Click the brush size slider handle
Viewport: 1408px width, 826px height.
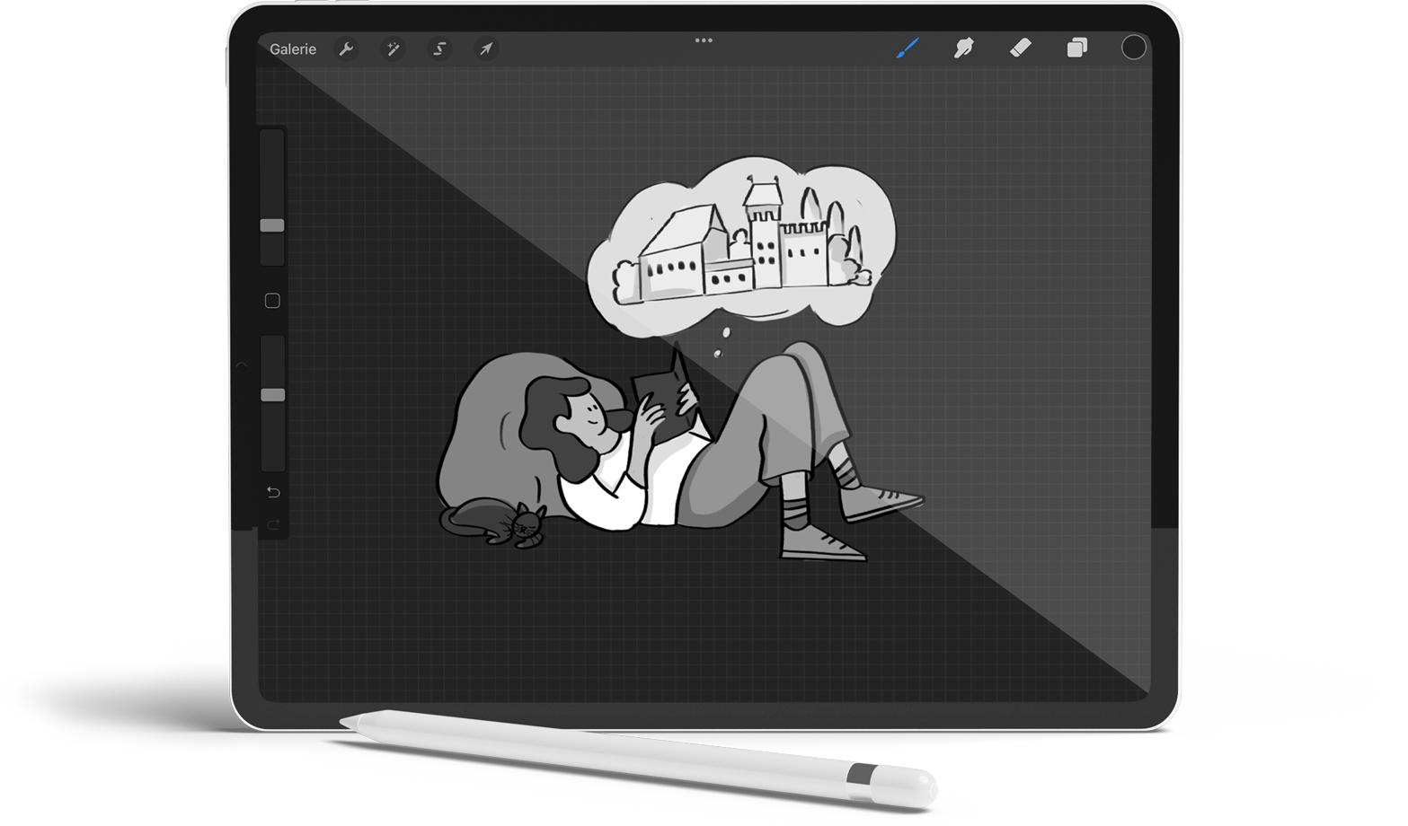coord(272,225)
